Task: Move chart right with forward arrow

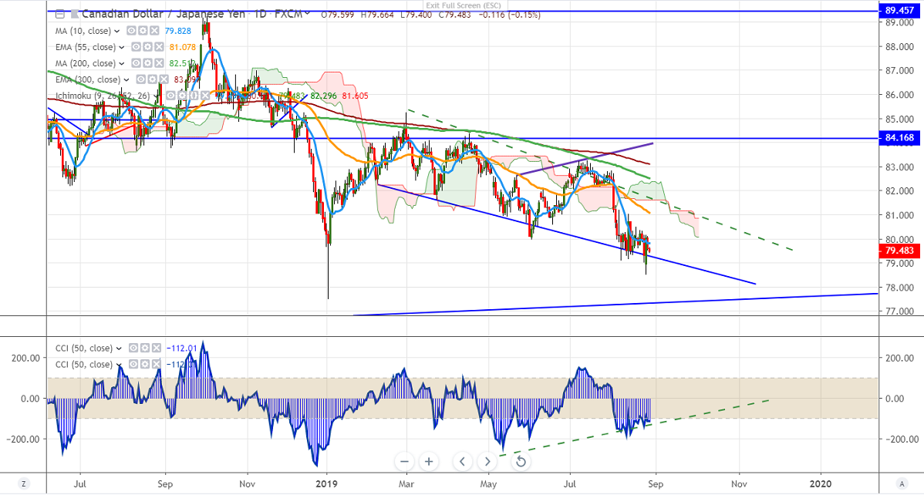Action: (487, 461)
